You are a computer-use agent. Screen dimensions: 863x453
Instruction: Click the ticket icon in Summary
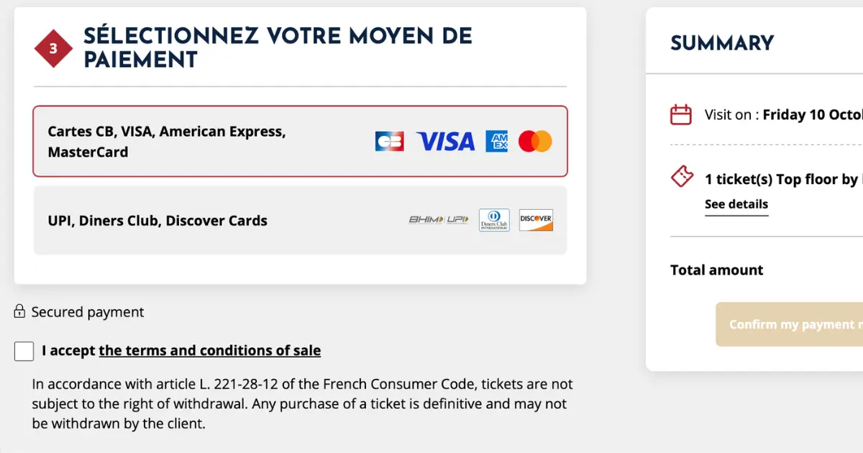[682, 177]
